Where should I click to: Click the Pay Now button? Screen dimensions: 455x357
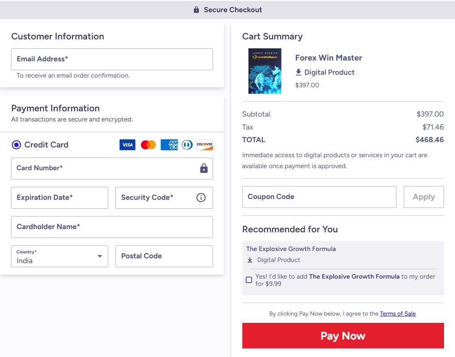[x=343, y=335]
